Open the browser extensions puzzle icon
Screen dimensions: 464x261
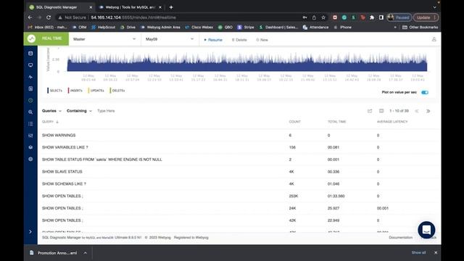372,17
